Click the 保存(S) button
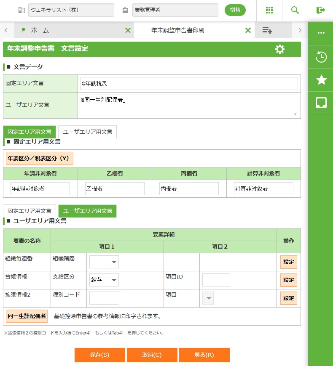333x366 pixels. click(99, 355)
